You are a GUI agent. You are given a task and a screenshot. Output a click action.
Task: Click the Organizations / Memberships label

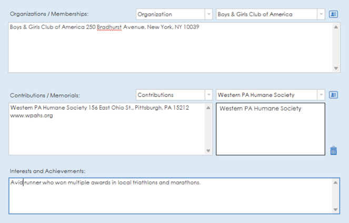pos(49,14)
